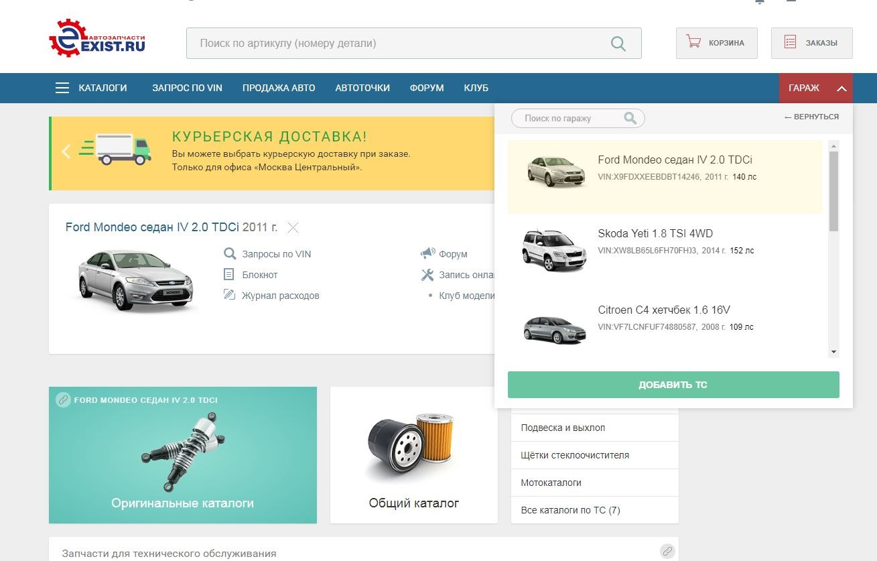Click the shopping cart icon
Screen dimensions: 877x561
693,42
